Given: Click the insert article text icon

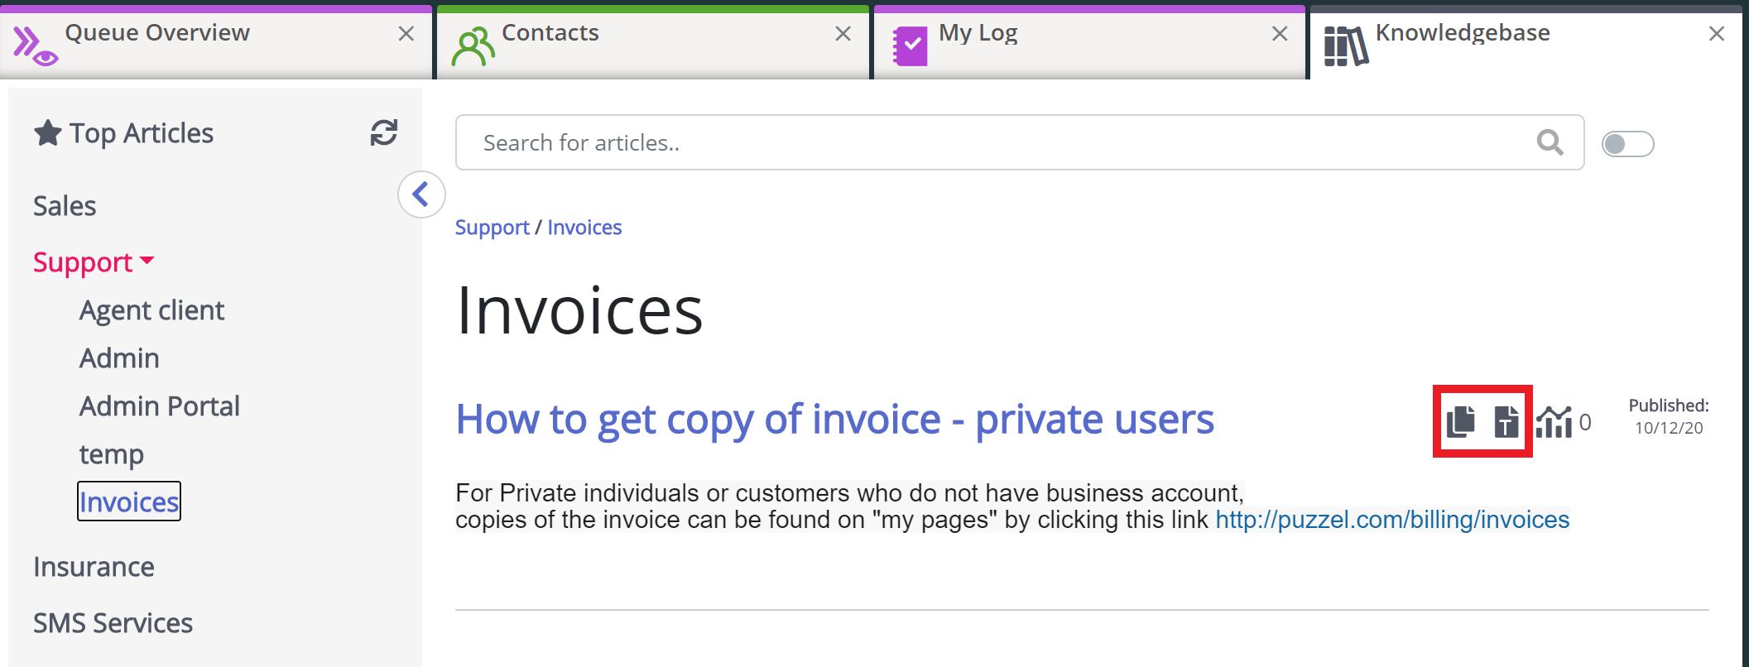Looking at the screenshot, I should tap(1506, 421).
